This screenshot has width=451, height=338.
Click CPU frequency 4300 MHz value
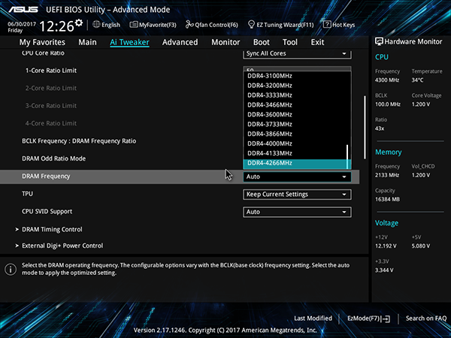click(387, 80)
